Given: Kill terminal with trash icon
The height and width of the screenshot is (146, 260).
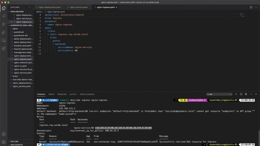Looking at the screenshot, I should (246, 94).
